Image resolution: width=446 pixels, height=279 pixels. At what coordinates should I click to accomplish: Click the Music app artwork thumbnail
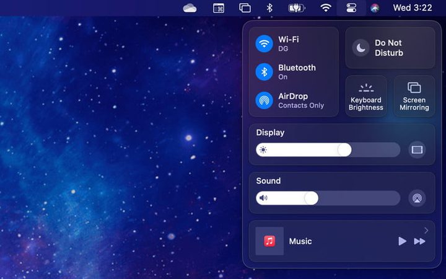tap(269, 241)
